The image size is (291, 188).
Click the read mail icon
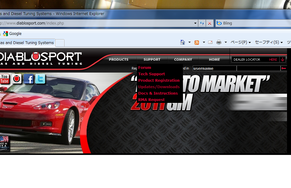pos(210,42)
